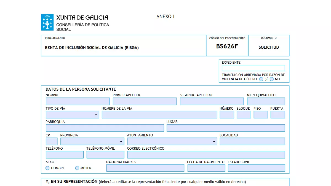Click the NIF/Equivalente field
The image size is (331, 186).
click(266, 101)
